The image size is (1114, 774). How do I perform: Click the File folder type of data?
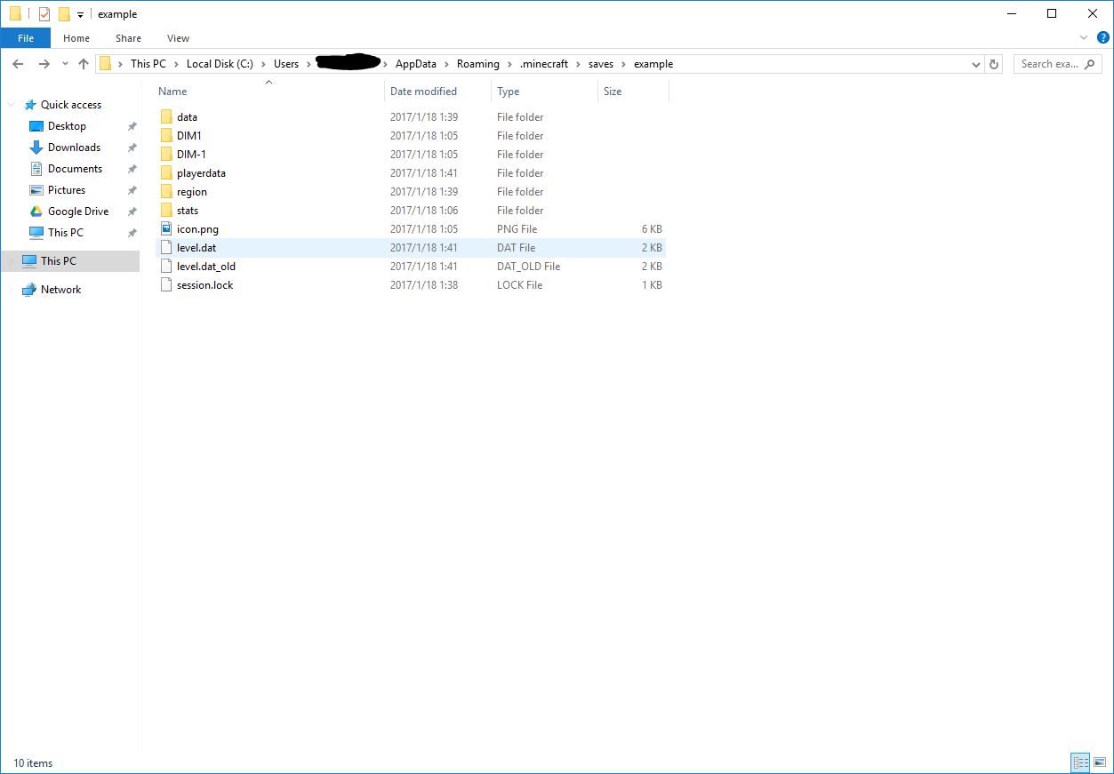pyautogui.click(x=520, y=117)
